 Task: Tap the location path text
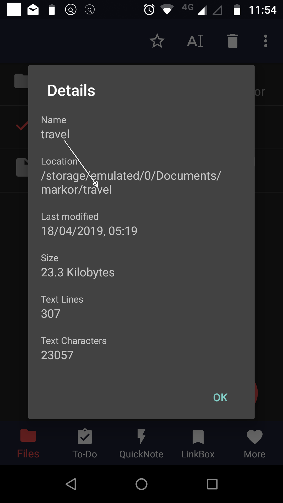point(131,183)
